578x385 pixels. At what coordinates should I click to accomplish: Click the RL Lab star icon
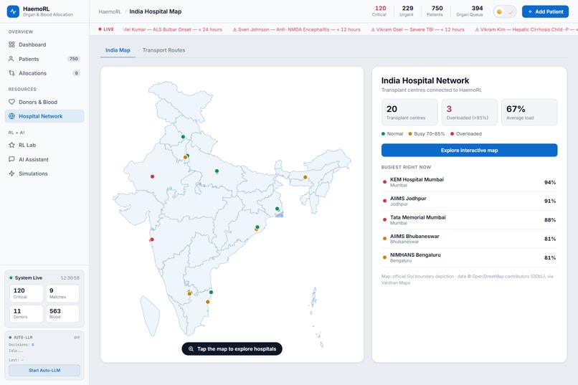pyautogui.click(x=11, y=145)
